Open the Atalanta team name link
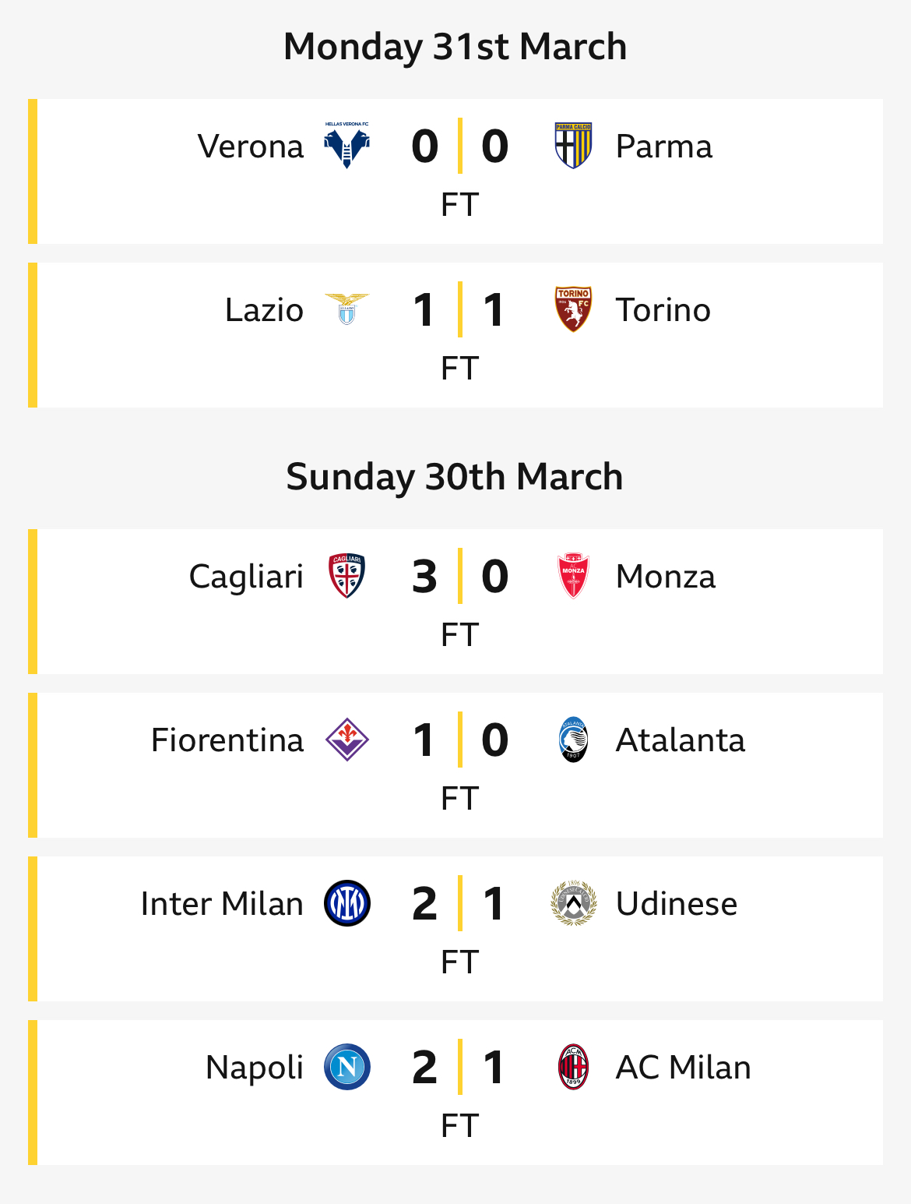The height and width of the screenshot is (1204, 911). pos(681,740)
